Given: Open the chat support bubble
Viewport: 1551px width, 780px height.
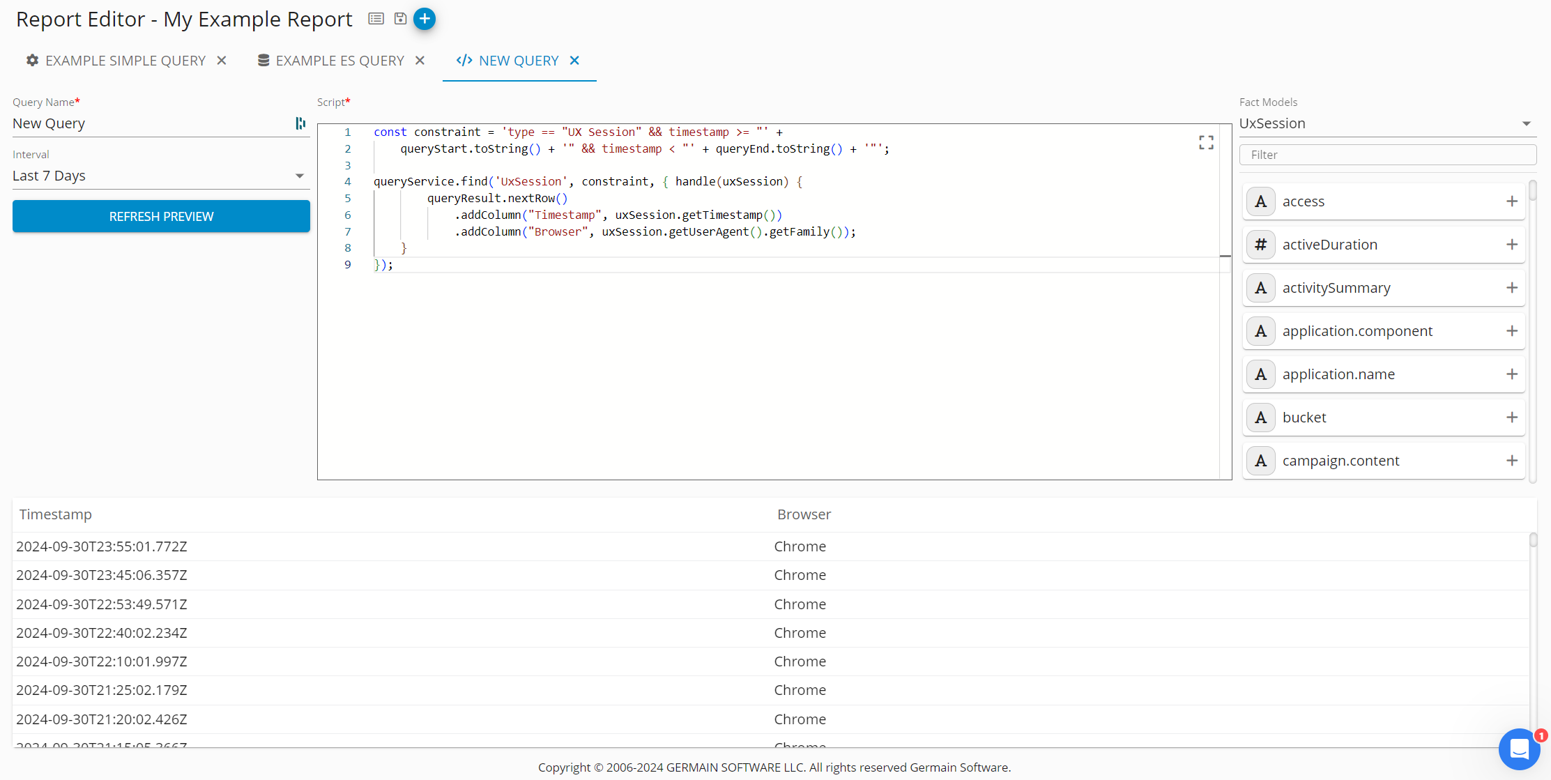Looking at the screenshot, I should pos(1519,749).
